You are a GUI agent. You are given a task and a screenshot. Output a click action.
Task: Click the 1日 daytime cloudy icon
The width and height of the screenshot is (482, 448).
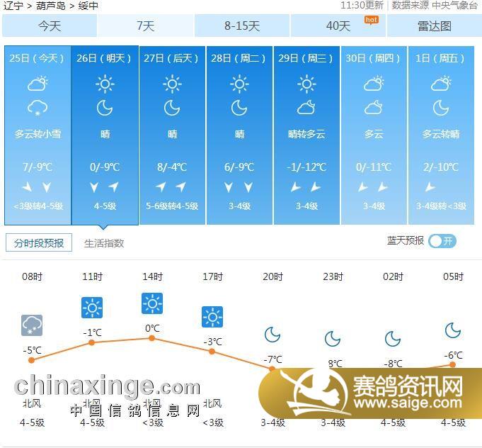441,84
